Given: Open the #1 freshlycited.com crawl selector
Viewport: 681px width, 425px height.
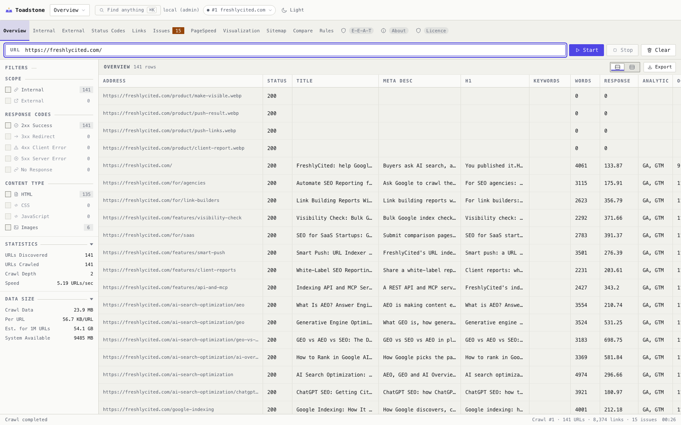Looking at the screenshot, I should tap(239, 10).
